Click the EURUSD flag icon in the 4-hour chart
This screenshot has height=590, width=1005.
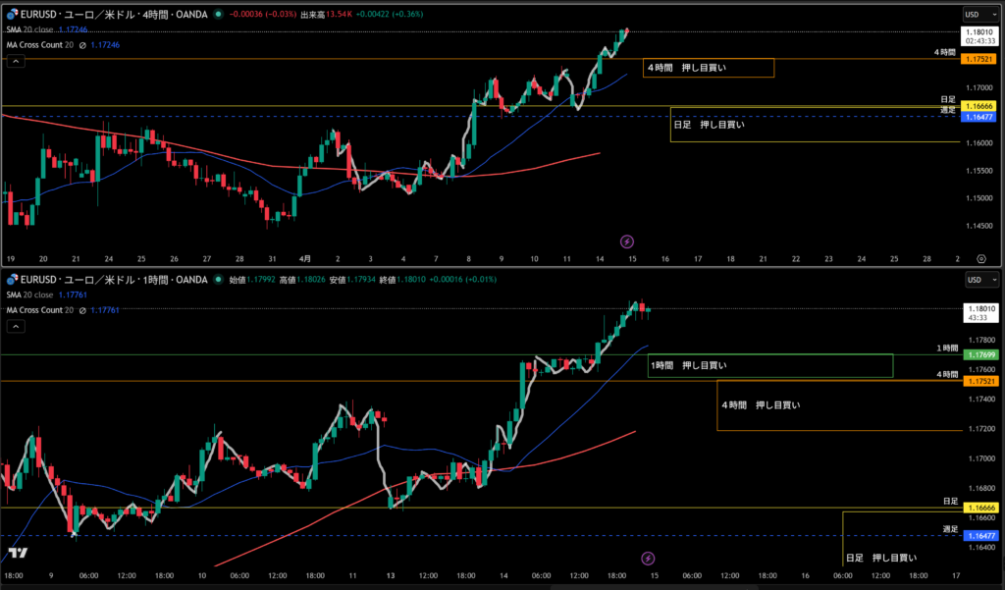click(10, 14)
